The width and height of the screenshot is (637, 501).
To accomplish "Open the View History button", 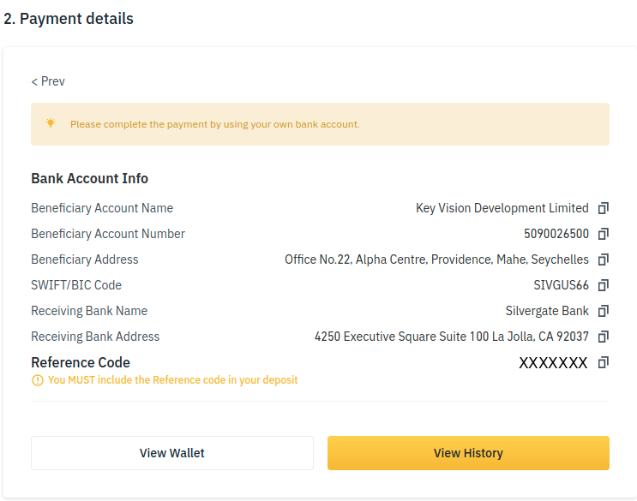I will click(468, 453).
